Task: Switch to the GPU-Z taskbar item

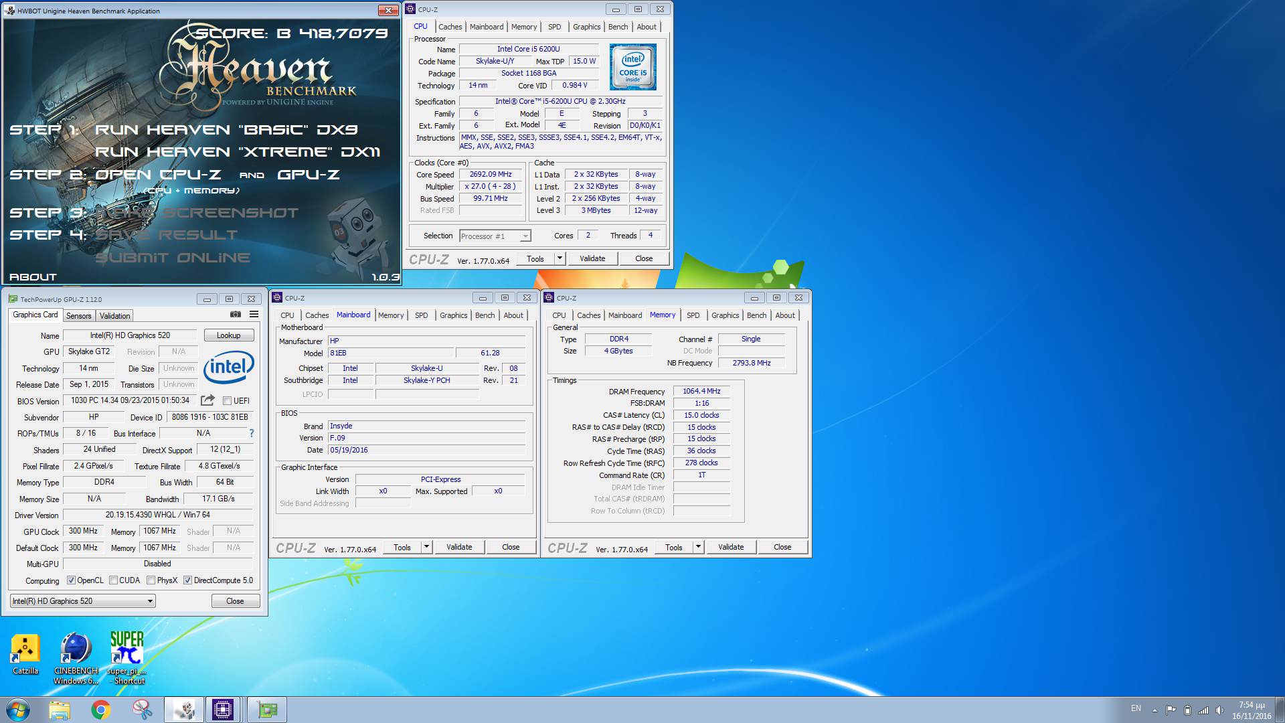Action: click(x=267, y=710)
